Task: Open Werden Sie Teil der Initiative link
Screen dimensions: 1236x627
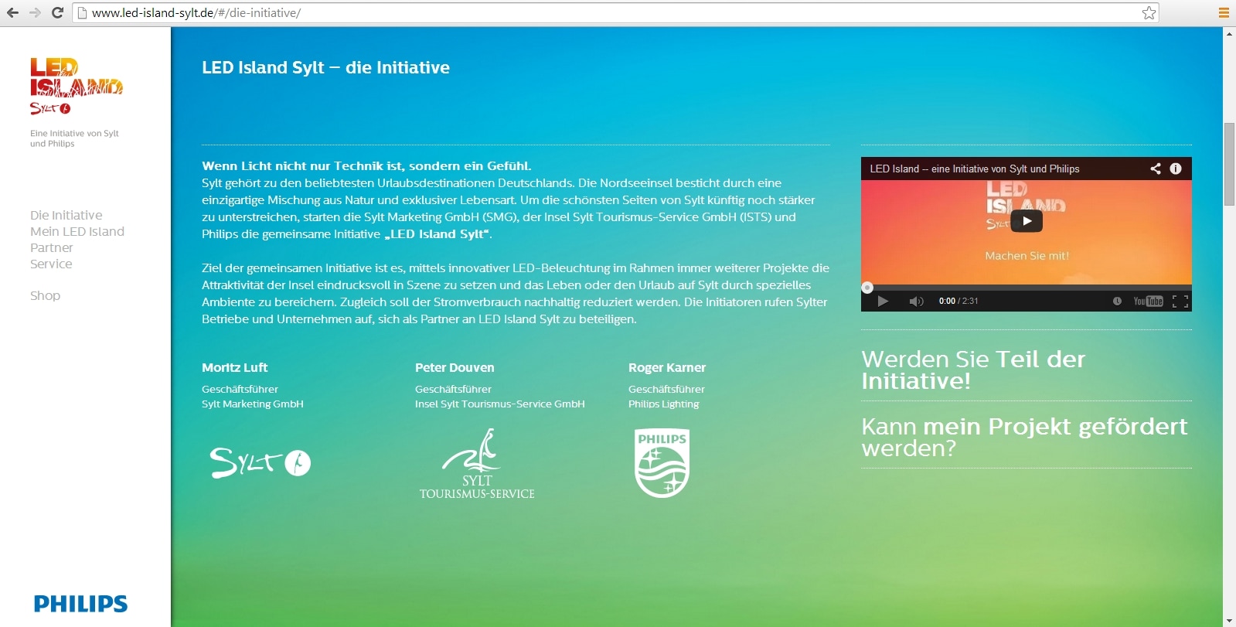Action: point(974,370)
